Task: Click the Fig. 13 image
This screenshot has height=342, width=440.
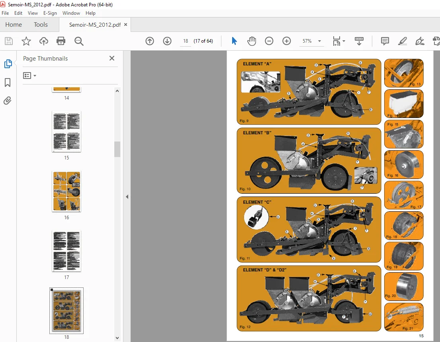Action: tap(404, 73)
